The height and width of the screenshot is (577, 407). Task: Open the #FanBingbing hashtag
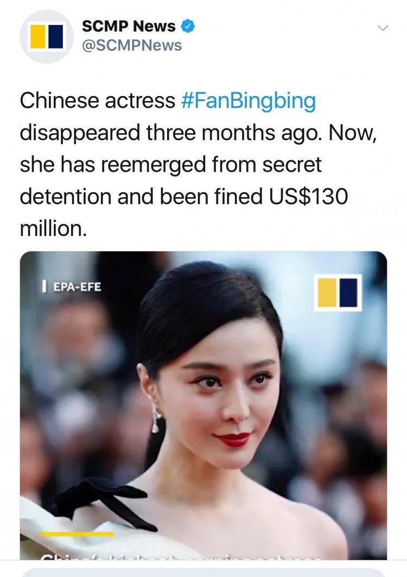coord(249,101)
